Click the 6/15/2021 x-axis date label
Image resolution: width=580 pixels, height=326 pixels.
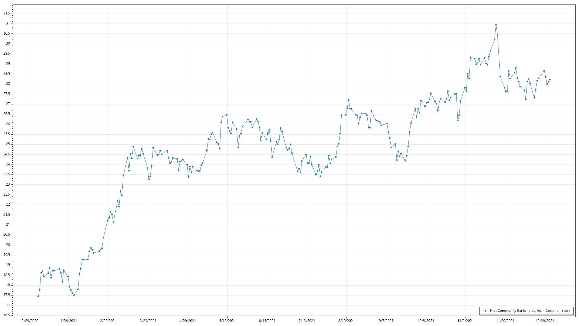267,321
